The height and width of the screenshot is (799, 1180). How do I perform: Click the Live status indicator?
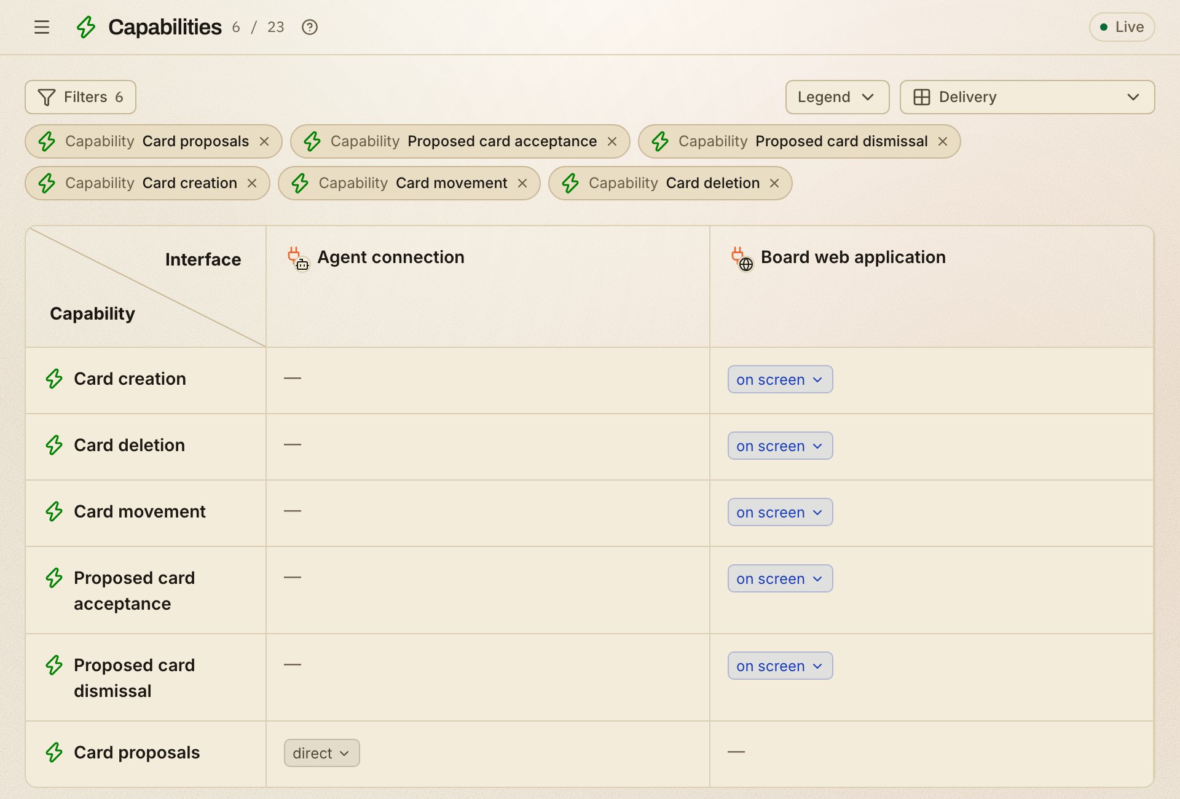(1122, 27)
